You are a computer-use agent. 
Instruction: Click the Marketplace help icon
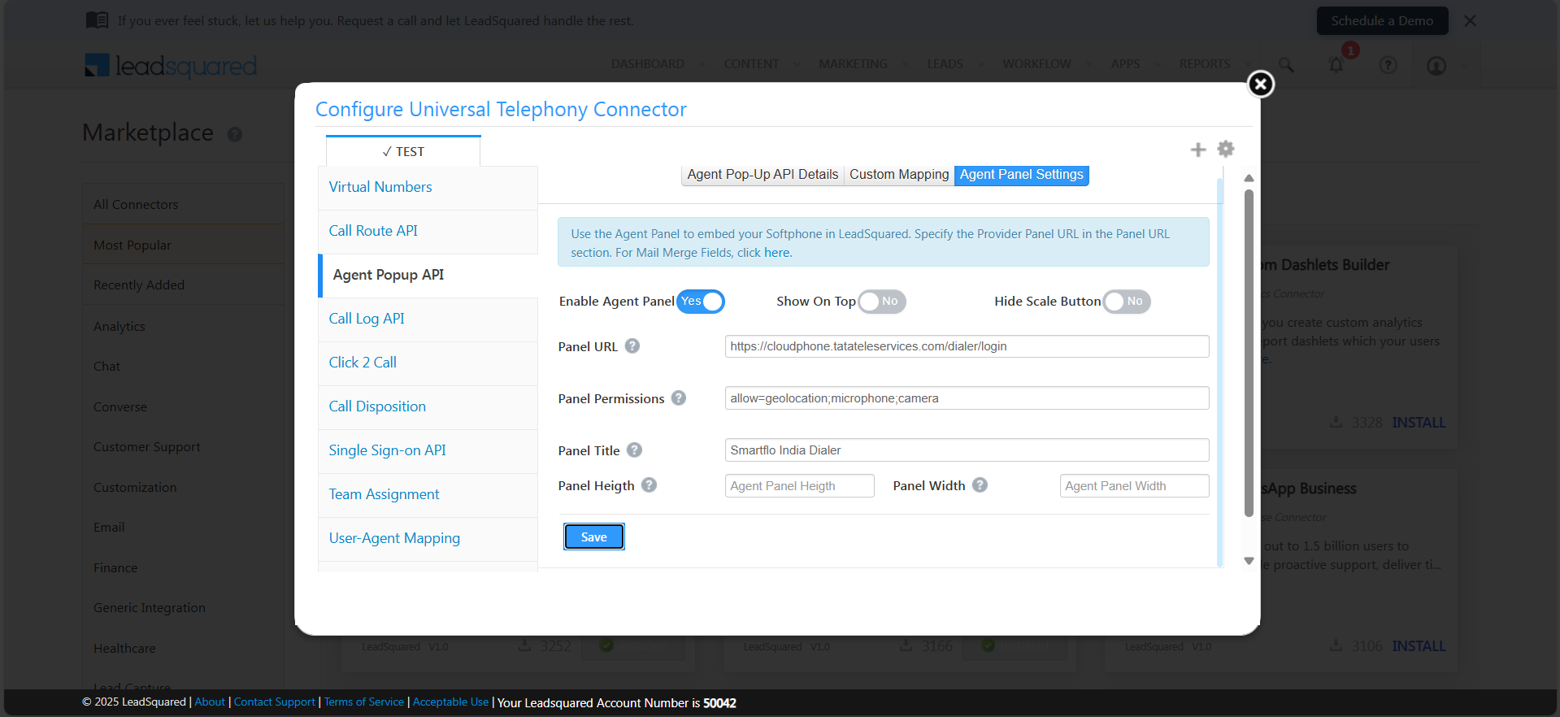pyautogui.click(x=235, y=135)
